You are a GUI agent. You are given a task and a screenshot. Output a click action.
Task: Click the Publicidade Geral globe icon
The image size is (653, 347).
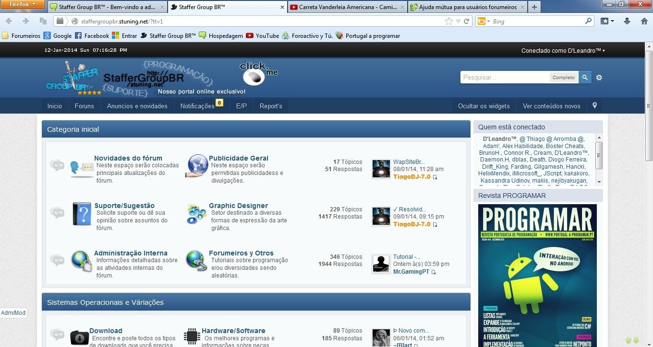[x=197, y=166]
